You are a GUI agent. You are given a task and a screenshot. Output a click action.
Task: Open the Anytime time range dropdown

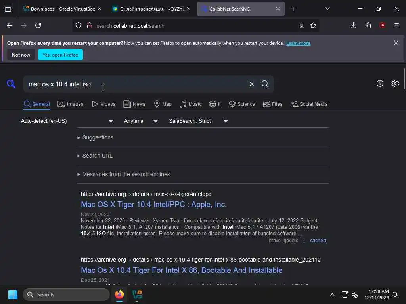[x=141, y=121]
